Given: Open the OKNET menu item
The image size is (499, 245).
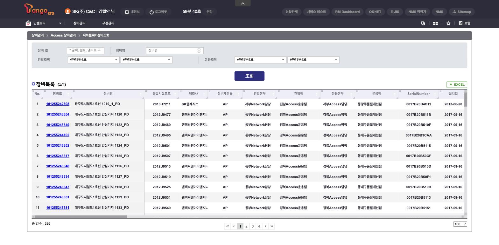Looking at the screenshot, I should click(x=375, y=12).
